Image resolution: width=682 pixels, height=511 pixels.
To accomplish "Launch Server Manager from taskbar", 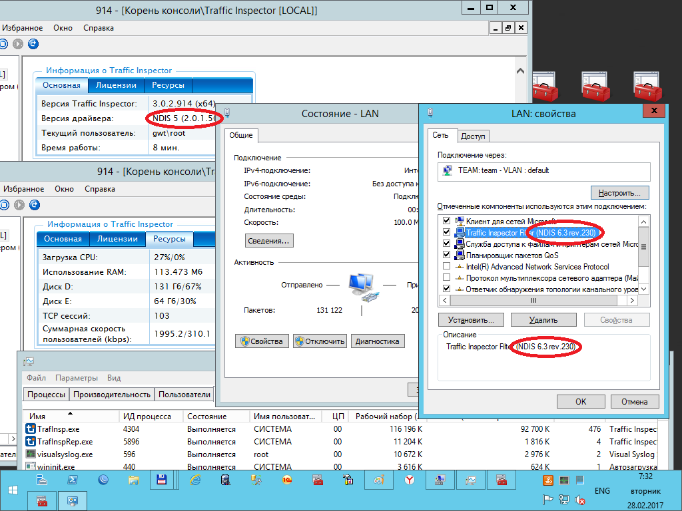I will [42, 480].
